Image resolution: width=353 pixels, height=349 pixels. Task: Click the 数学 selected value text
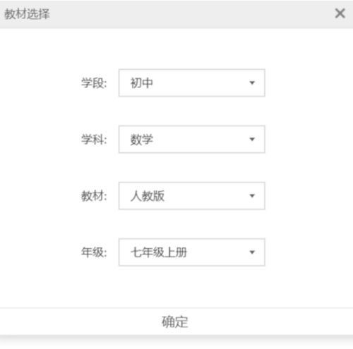point(142,140)
